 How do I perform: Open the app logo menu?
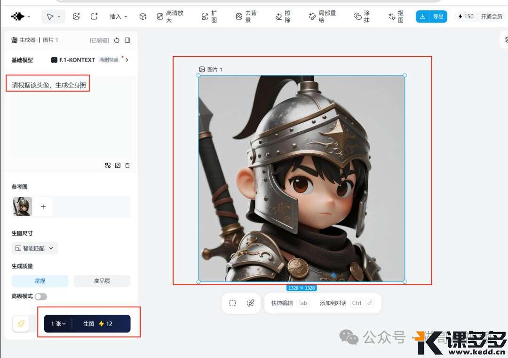21,16
